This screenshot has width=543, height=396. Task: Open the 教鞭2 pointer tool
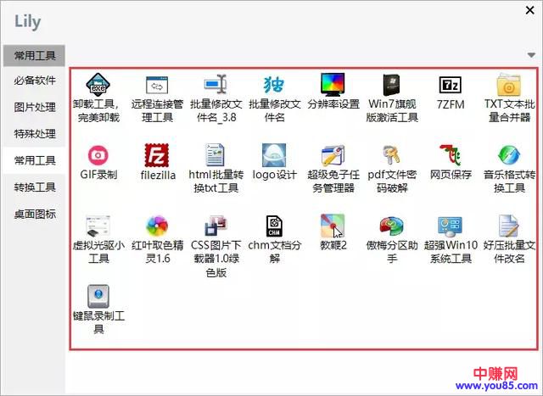(x=333, y=226)
